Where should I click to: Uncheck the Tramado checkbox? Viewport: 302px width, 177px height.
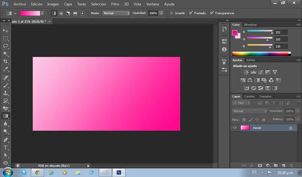(x=191, y=13)
